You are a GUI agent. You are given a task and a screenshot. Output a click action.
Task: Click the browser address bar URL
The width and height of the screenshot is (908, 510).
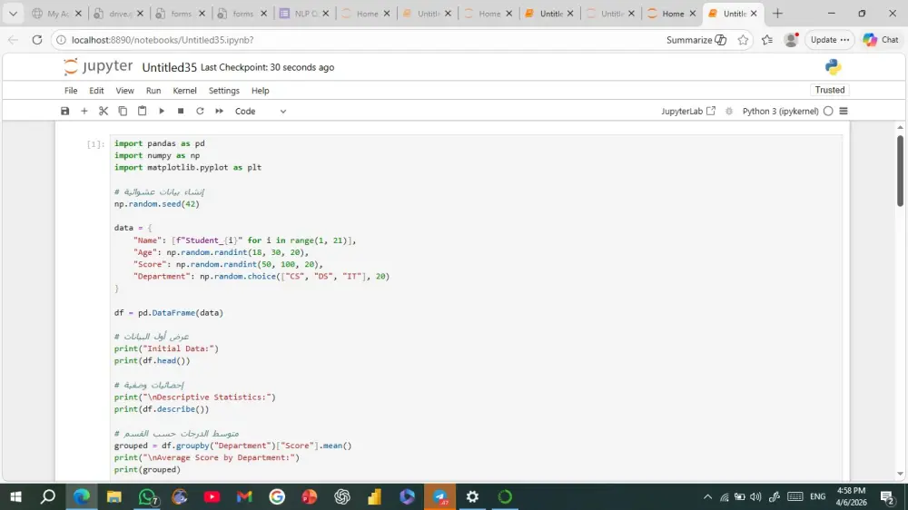[x=163, y=40]
